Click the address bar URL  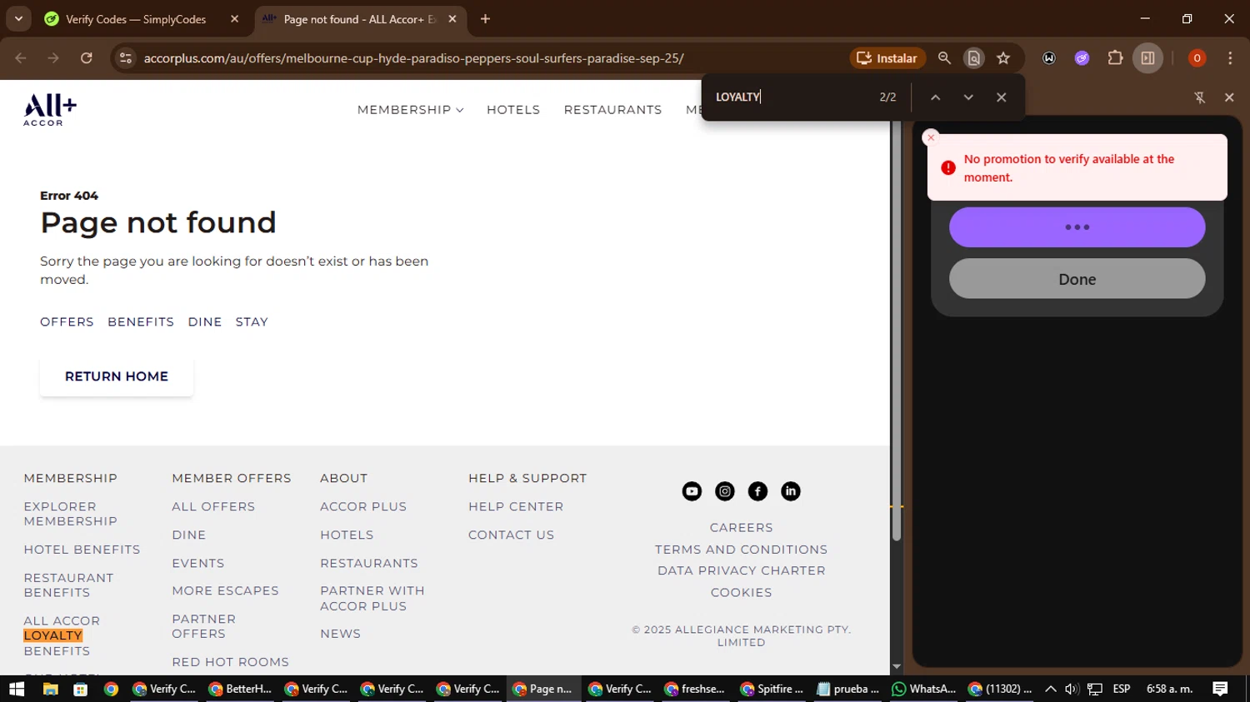point(413,58)
